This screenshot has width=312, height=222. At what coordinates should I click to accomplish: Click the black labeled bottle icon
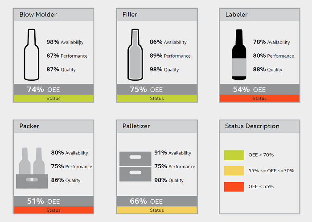[239, 55]
